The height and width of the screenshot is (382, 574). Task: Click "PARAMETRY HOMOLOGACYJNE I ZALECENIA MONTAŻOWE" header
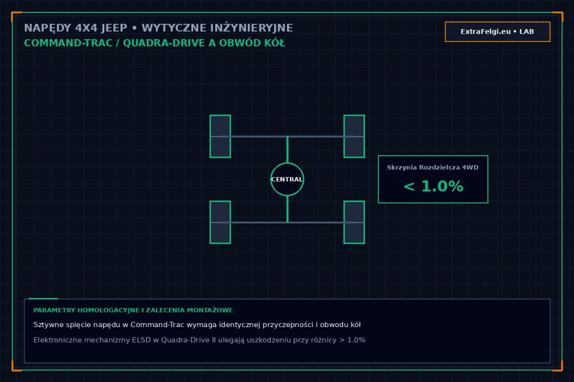click(133, 310)
